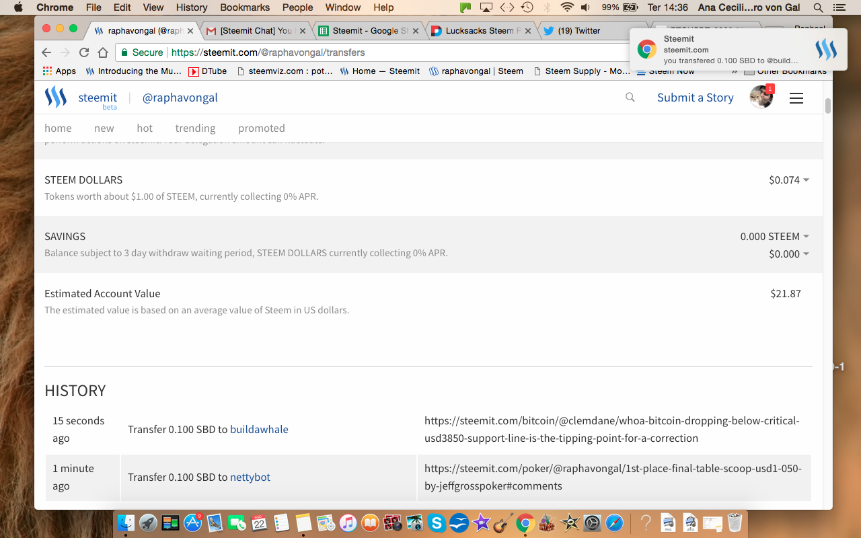Open System Preferences gear in dock

coord(592,522)
